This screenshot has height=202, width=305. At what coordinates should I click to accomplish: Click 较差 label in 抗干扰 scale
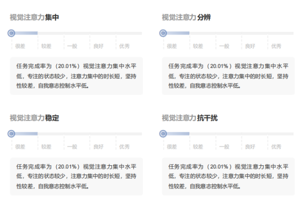coord(198,147)
